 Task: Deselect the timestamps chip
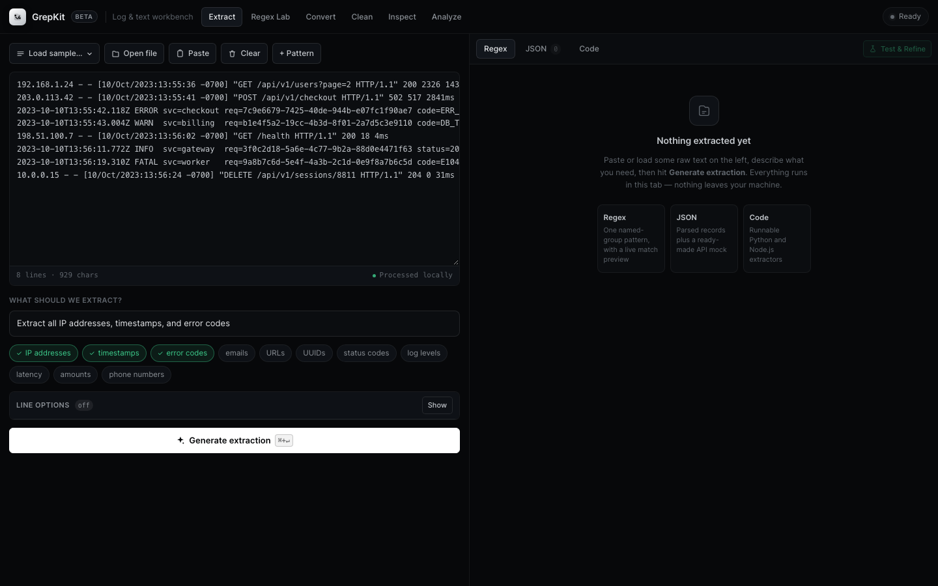point(114,353)
